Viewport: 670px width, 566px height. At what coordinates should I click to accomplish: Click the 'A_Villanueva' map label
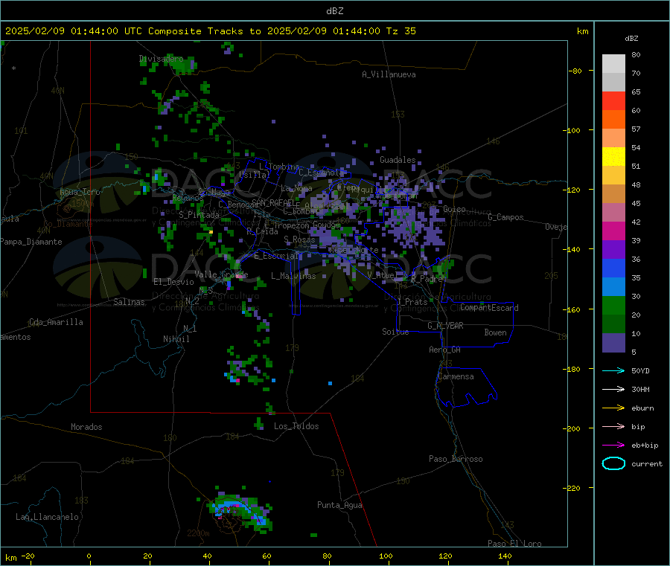point(389,74)
